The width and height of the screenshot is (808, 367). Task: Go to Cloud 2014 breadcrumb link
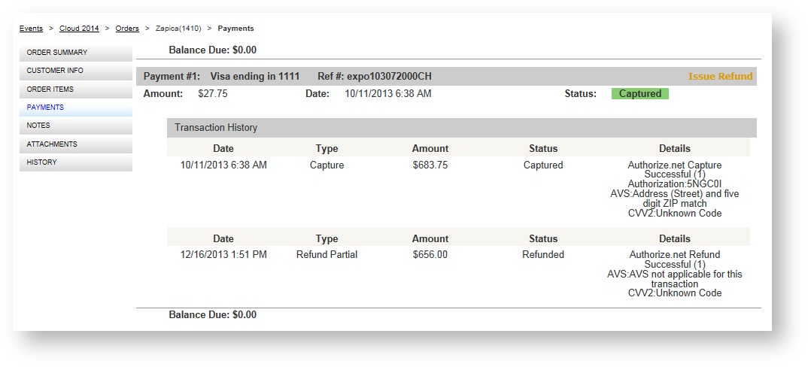click(80, 29)
